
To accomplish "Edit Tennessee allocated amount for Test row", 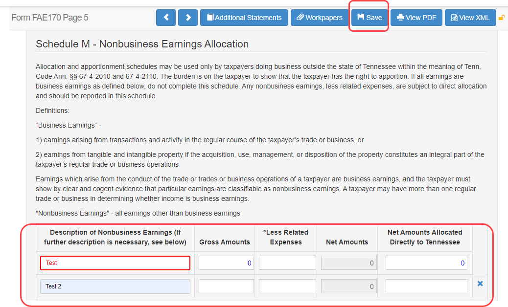I will click(426, 263).
